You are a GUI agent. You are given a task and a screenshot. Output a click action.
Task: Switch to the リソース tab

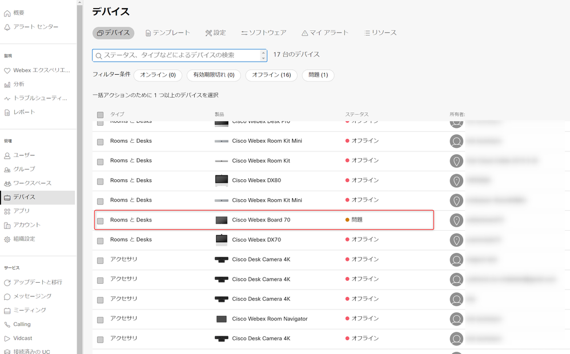pyautogui.click(x=380, y=33)
